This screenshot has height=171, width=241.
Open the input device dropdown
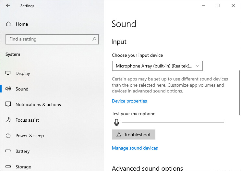coord(157,66)
